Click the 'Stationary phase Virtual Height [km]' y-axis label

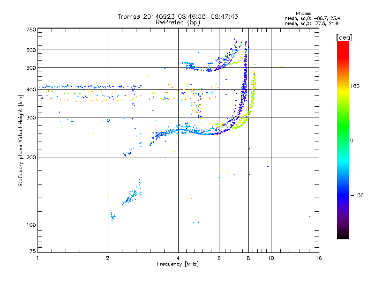(x=21, y=140)
